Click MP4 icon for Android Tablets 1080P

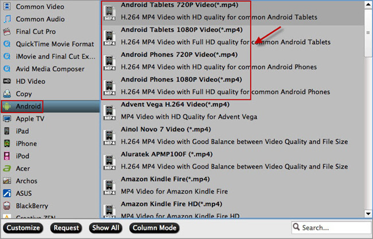[x=110, y=37]
